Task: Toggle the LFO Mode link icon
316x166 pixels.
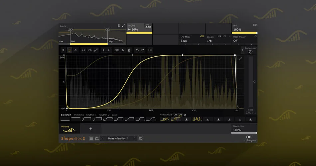Action: (202, 37)
